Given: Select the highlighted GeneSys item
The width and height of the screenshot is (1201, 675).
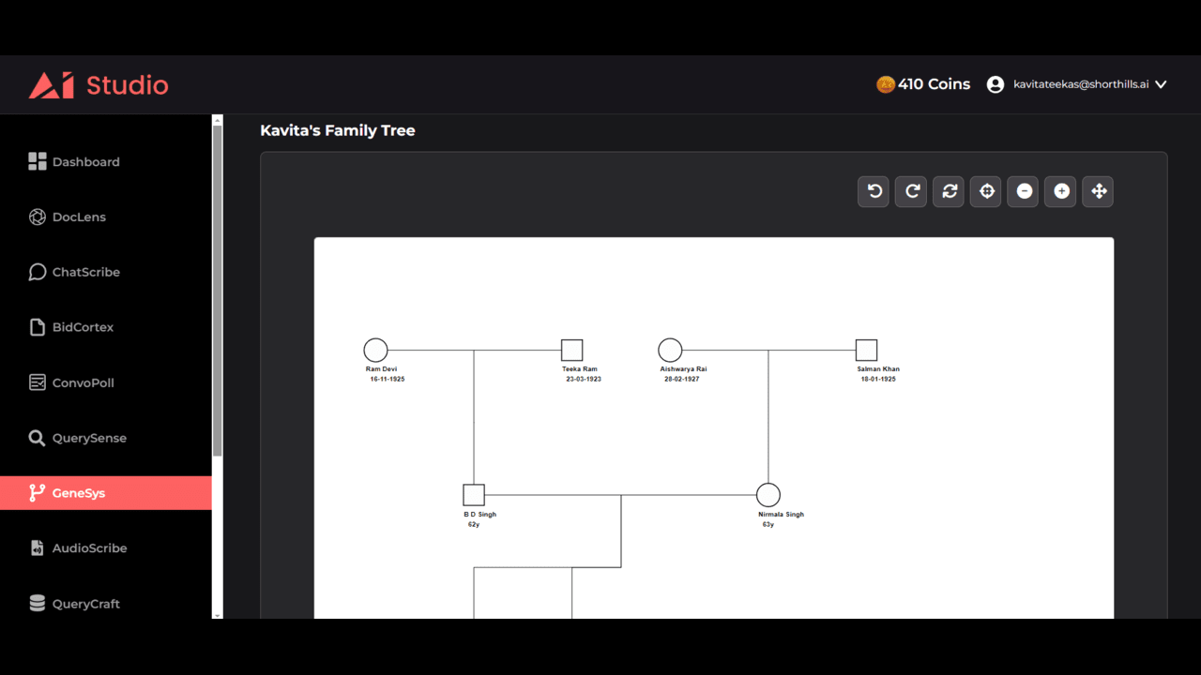Looking at the screenshot, I should pos(106,493).
